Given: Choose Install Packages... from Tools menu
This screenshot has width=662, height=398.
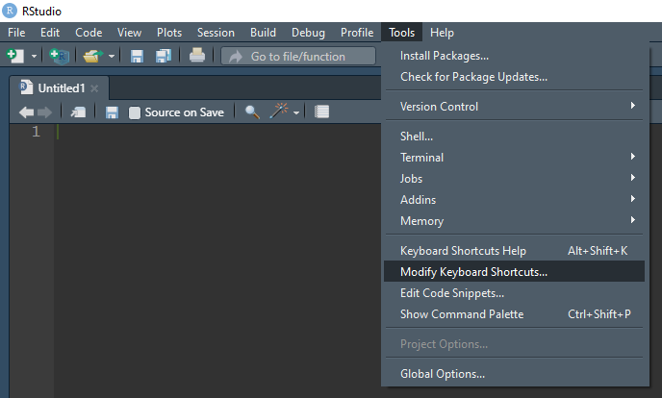Looking at the screenshot, I should coord(514,56).
